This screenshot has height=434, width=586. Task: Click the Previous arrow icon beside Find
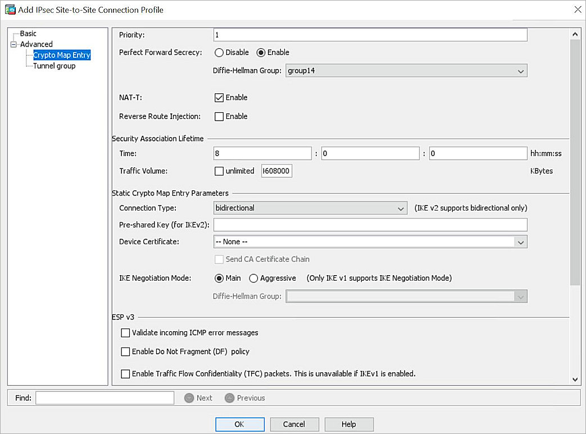[x=229, y=398]
